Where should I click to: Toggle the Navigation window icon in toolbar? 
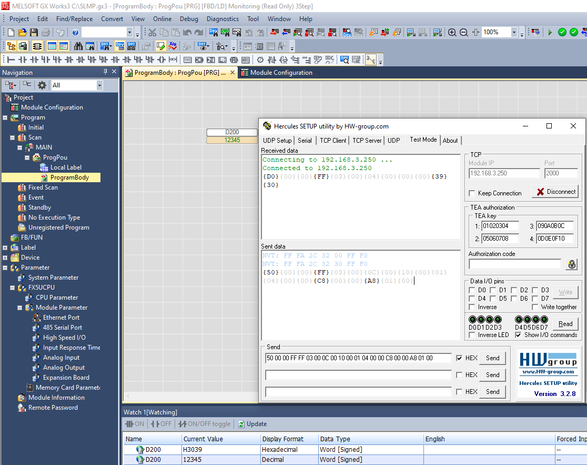click(x=11, y=46)
